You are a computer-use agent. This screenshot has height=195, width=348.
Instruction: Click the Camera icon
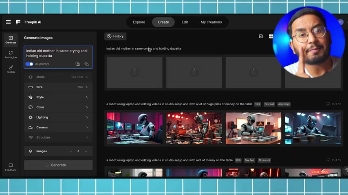(31, 128)
